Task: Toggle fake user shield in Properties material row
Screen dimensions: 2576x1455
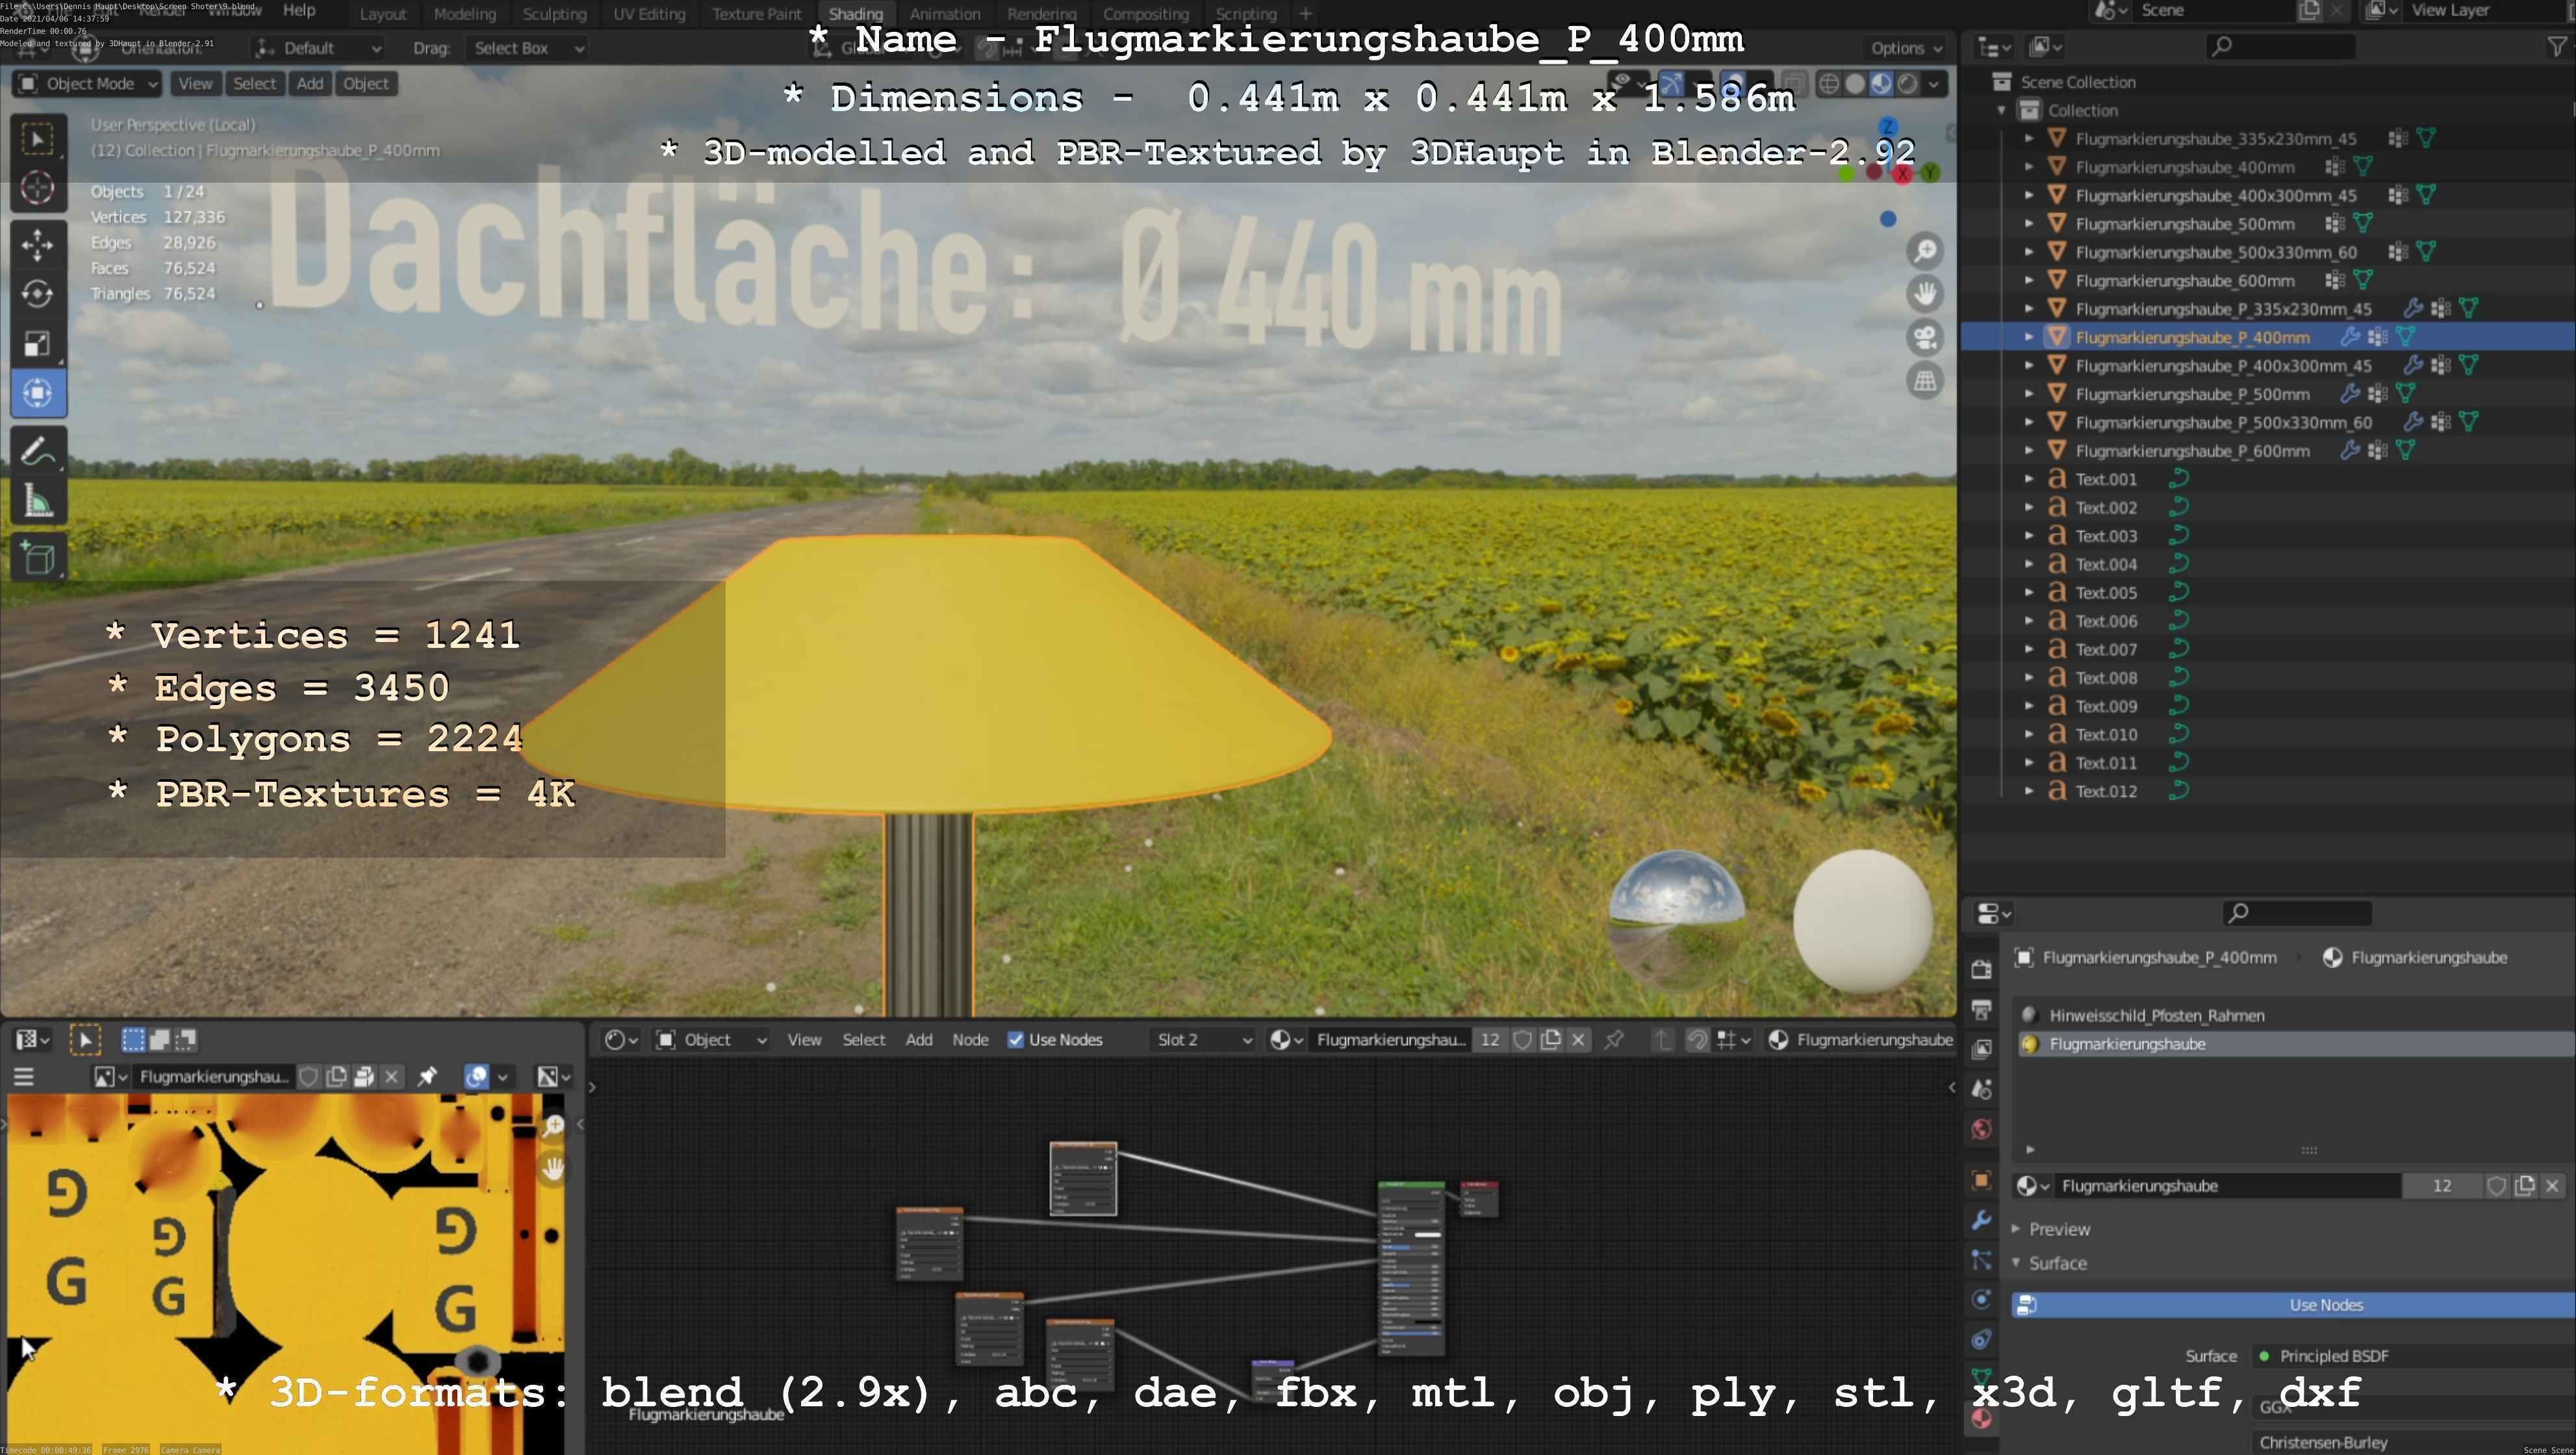Action: (2497, 1186)
